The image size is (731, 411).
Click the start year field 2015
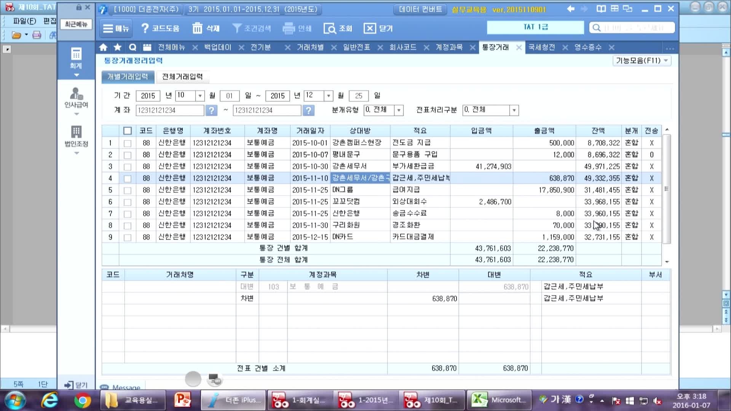pos(148,96)
